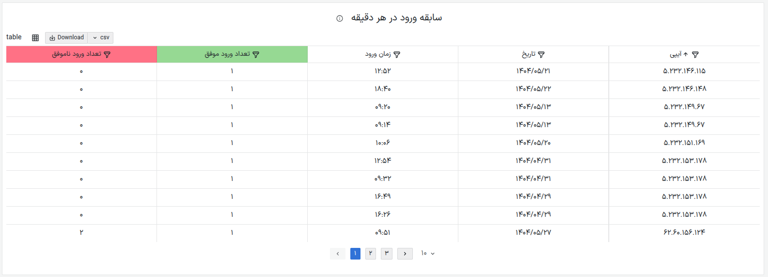Click IP cell ۶۲.۶۰.۱۵۶.۱۲۴ in the last row
768x277 pixels.
684,233
